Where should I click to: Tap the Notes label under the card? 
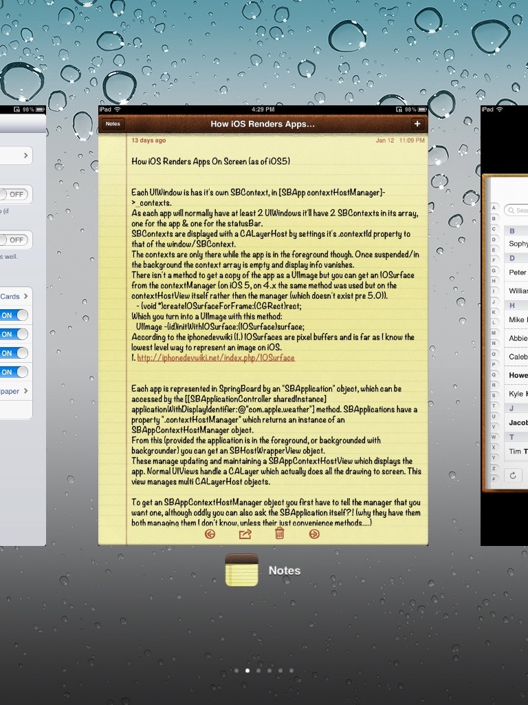[x=284, y=571]
